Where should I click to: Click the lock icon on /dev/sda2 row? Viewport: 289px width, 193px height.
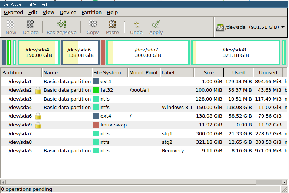pos(38,90)
